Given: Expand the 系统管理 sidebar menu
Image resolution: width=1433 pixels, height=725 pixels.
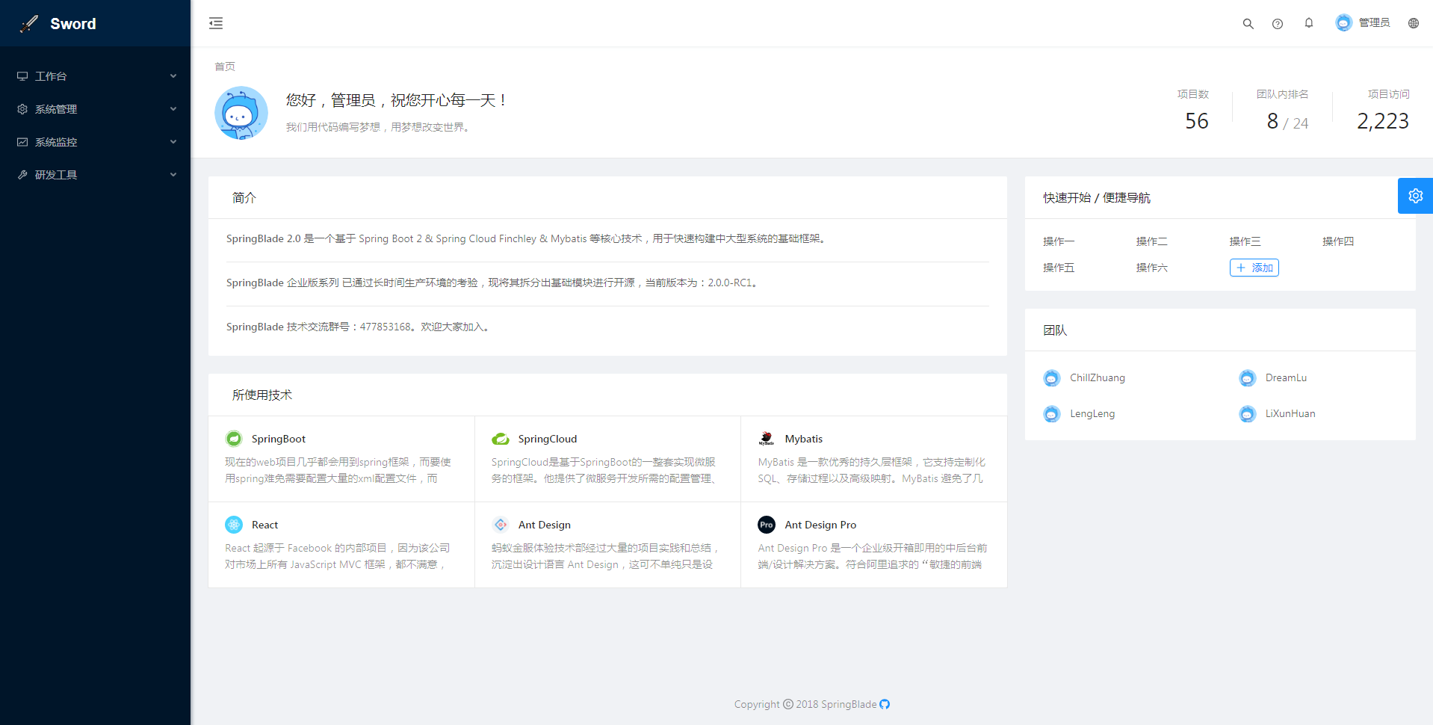Looking at the screenshot, I should [95, 109].
